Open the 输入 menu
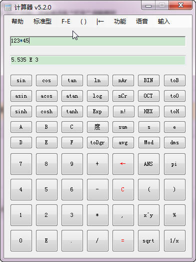This screenshot has height=262, width=196. coord(163,22)
